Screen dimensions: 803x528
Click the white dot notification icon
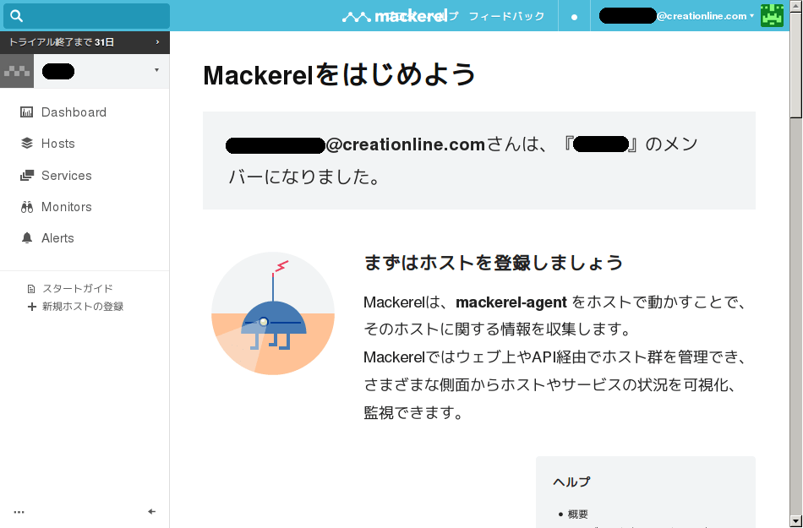coord(574,17)
